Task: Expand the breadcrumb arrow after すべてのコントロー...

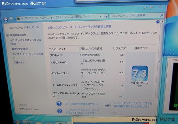Action: [52, 18]
